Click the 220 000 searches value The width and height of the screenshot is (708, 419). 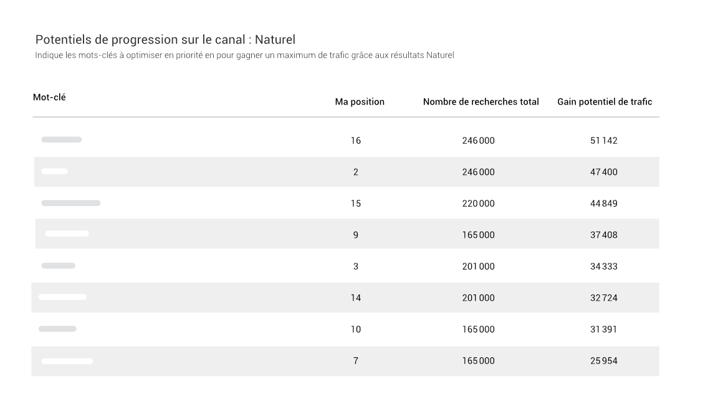click(x=478, y=204)
